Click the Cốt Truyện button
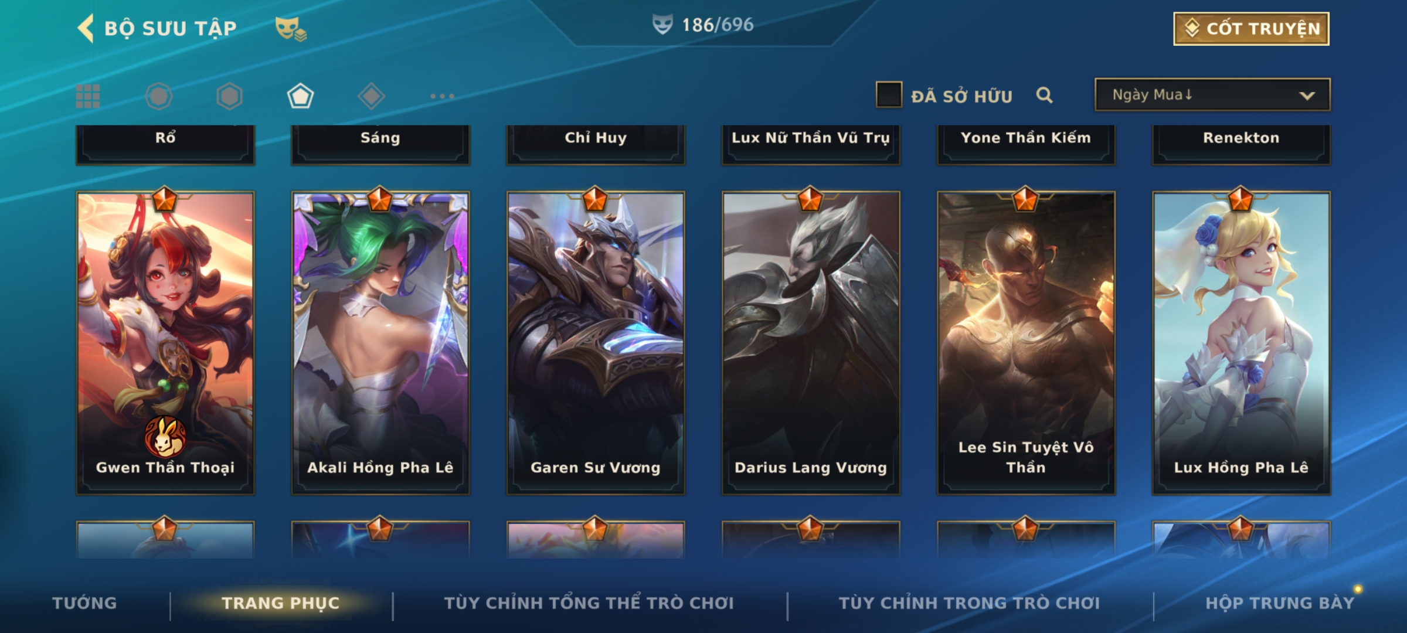This screenshot has width=1407, height=633. 1251,29
